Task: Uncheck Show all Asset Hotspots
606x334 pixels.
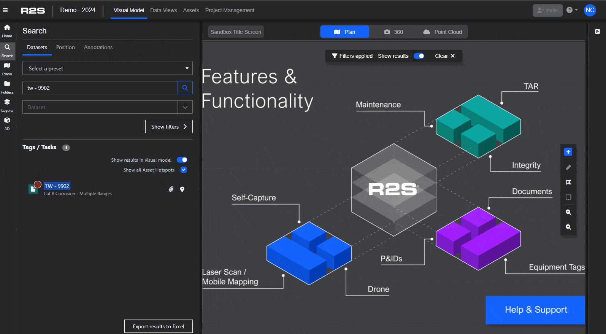Action: [x=184, y=170]
